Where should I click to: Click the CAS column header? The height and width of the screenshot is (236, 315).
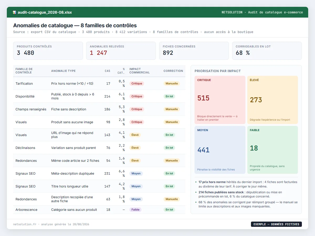click(108, 71)
